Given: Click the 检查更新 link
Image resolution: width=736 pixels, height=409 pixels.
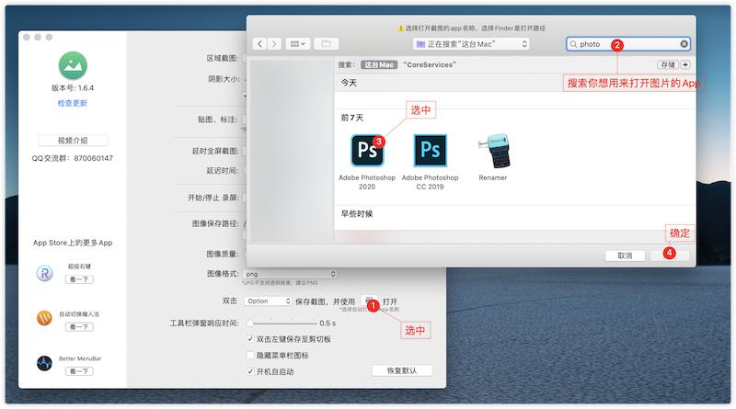Looking at the screenshot, I should click(73, 103).
